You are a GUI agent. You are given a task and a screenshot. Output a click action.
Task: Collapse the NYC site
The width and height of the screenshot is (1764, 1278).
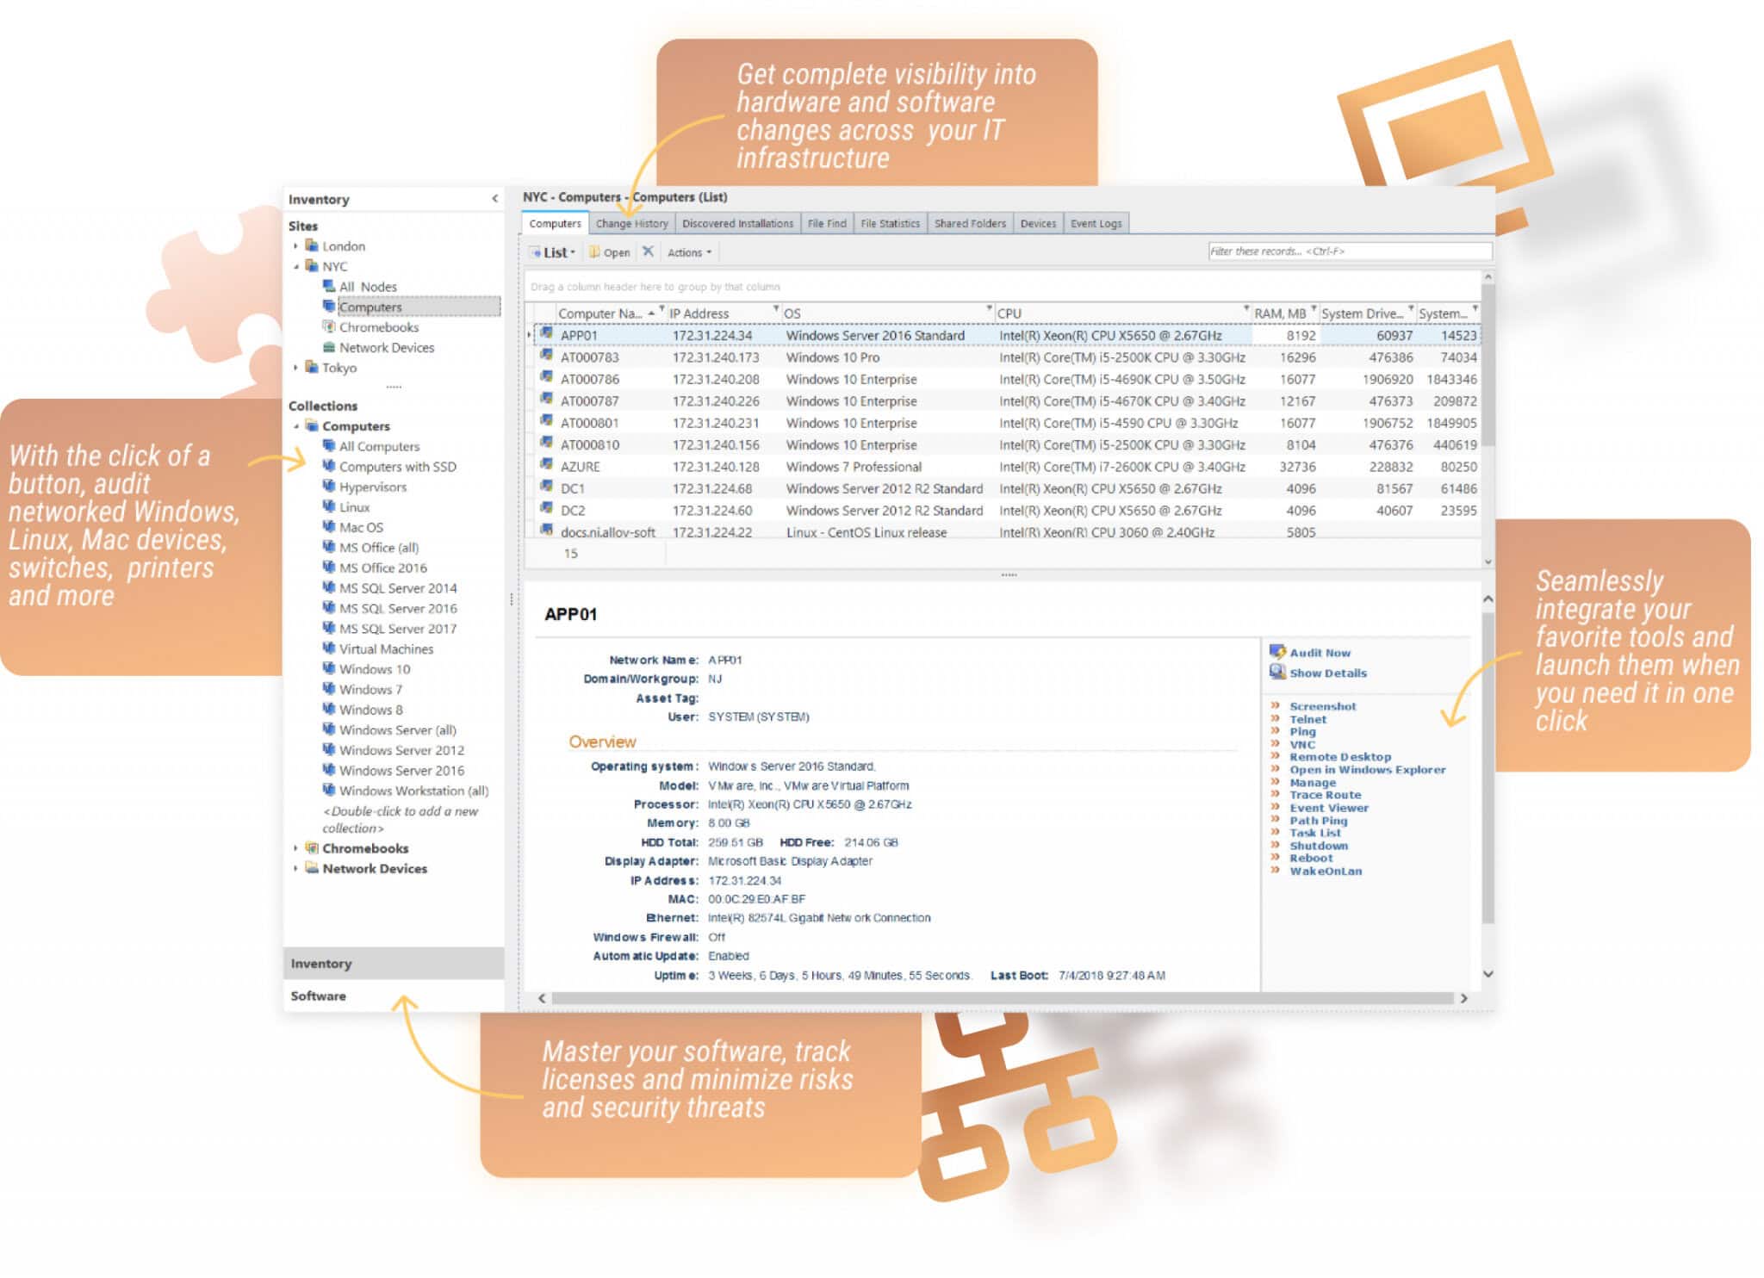click(x=296, y=266)
